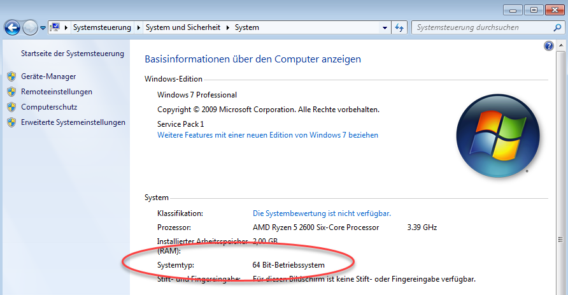
Task: Click the shield icon next to Geräte-Manager
Action: click(11, 76)
